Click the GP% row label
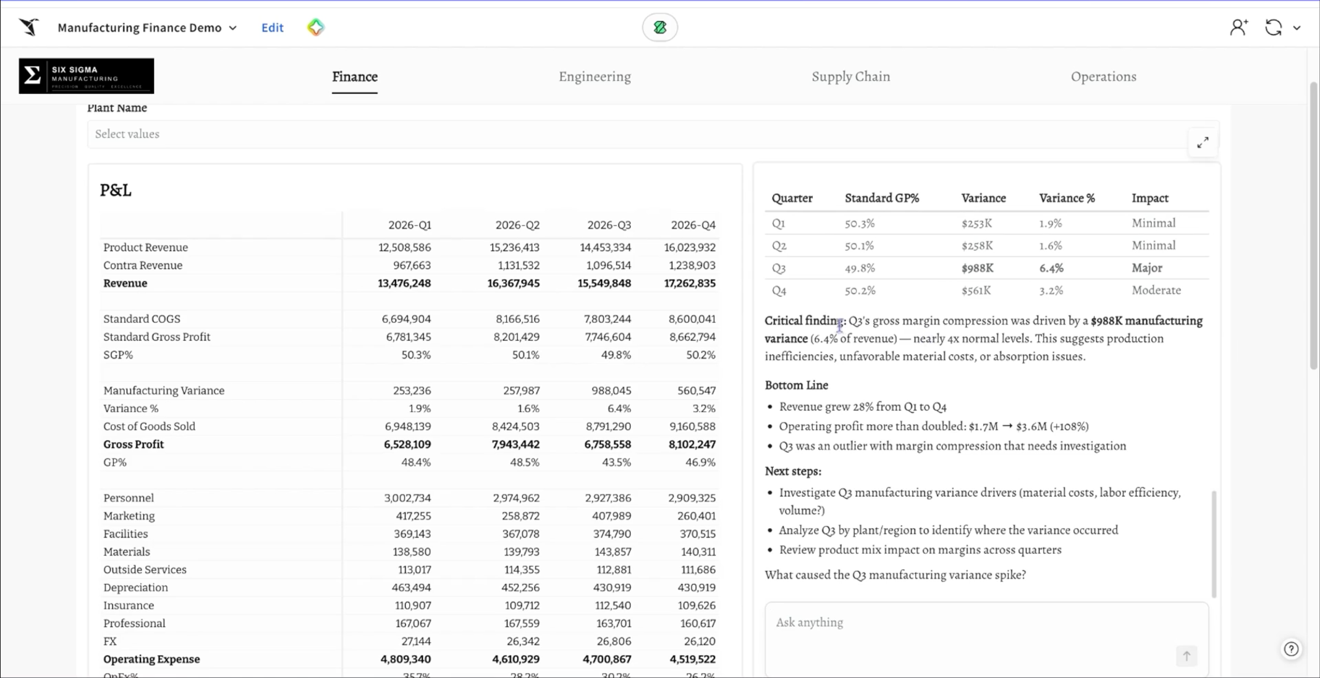1320x678 pixels. click(x=115, y=463)
